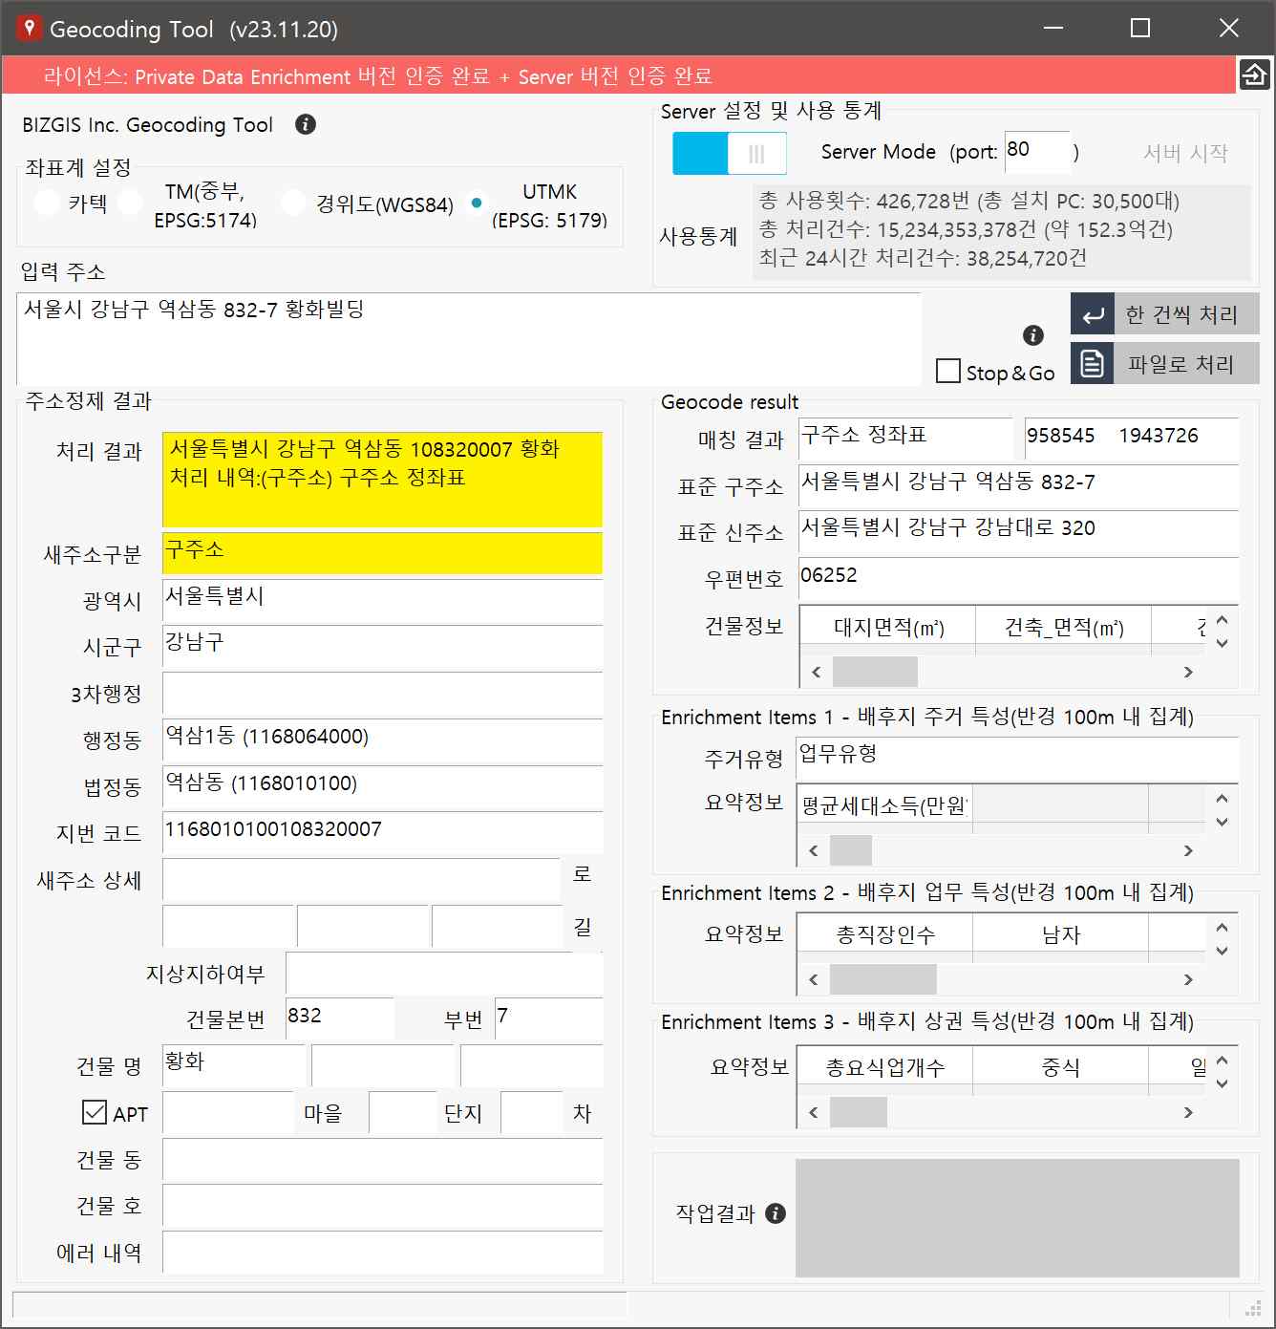Click the info icon above Stop&Go
Screen dimensions: 1276x1329
[x=1033, y=335]
